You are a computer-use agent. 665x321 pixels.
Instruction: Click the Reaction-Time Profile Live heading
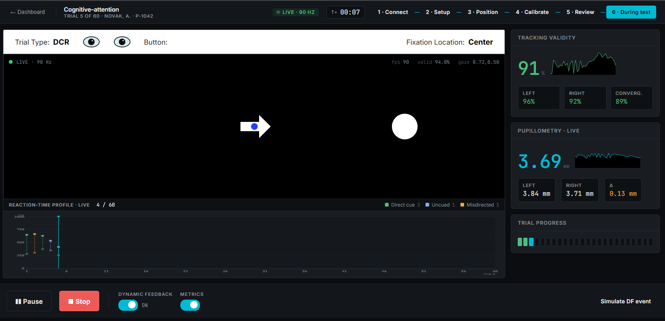[x=49, y=205]
